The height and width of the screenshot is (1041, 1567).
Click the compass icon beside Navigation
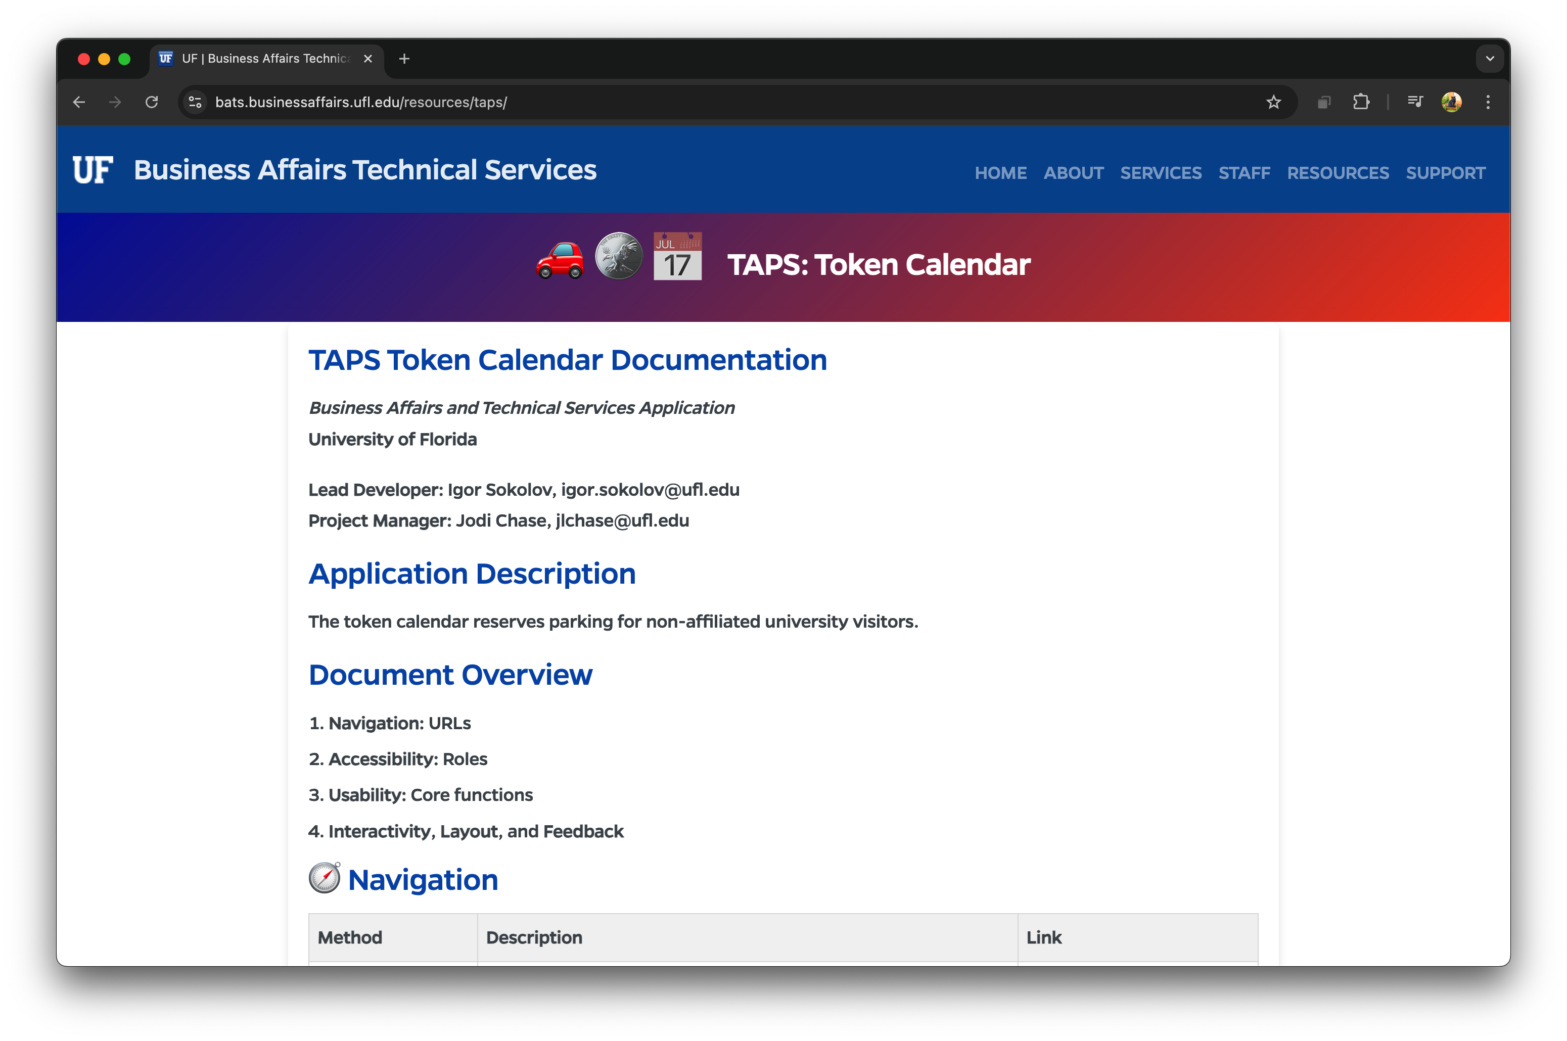pos(325,878)
